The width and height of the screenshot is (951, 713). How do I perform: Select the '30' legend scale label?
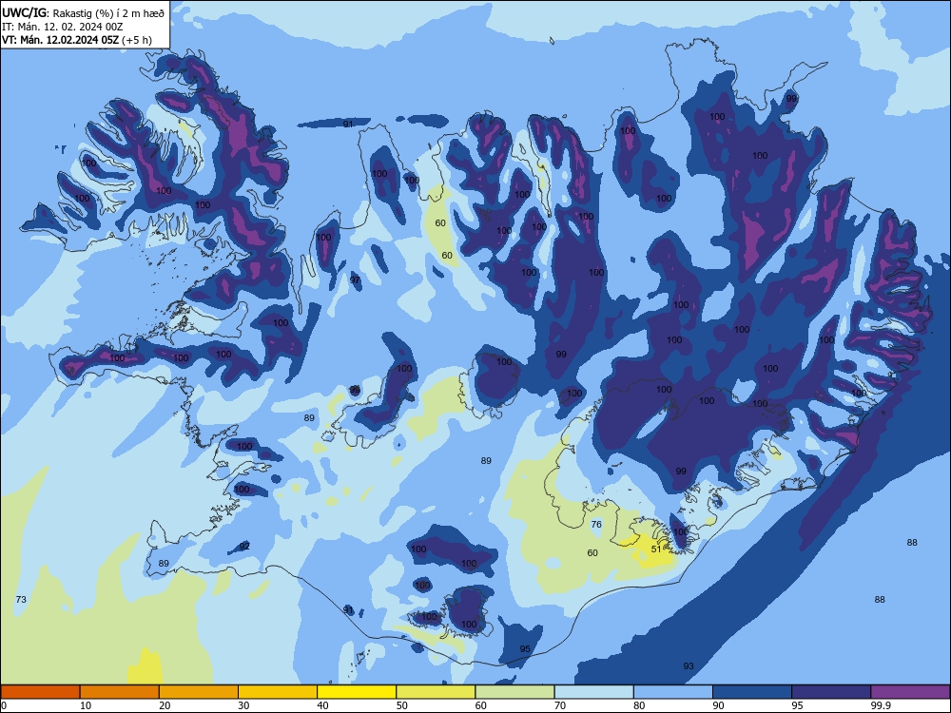pyautogui.click(x=243, y=705)
